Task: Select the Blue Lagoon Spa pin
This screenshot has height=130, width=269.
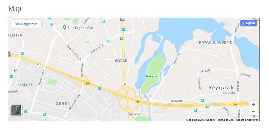Action: pos(64,27)
